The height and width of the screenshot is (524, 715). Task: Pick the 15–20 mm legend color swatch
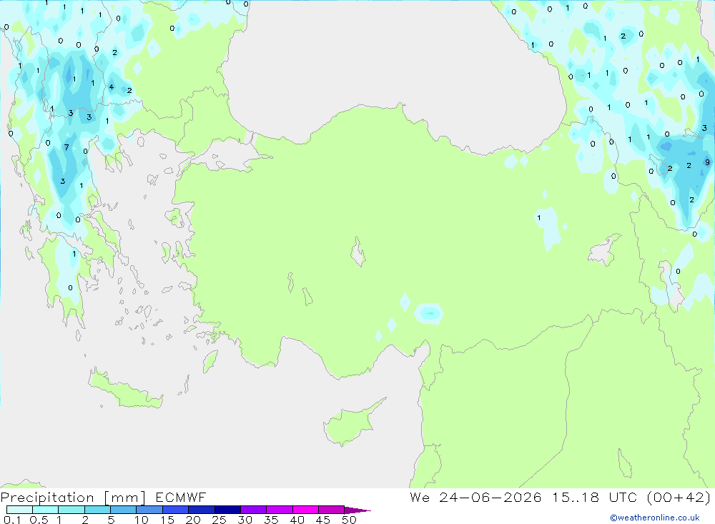[x=175, y=510]
